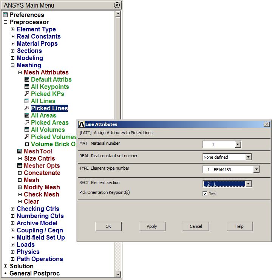
Task: Open the Element type number dropdown
Action: coord(257,170)
